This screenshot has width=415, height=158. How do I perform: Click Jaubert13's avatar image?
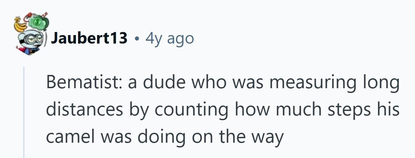32,34
